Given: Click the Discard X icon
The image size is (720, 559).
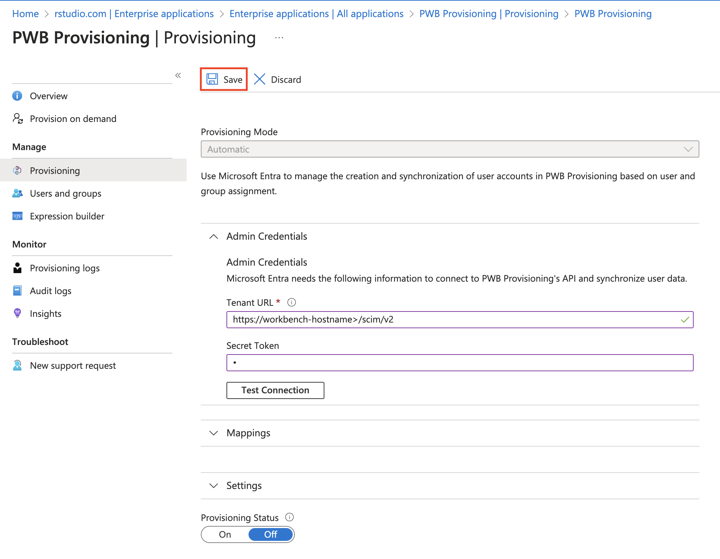Looking at the screenshot, I should point(260,79).
